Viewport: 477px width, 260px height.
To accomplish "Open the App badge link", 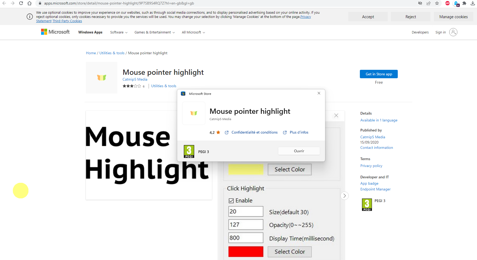I will 369,183.
